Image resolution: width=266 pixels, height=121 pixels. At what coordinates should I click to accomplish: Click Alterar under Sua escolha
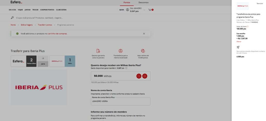pos(239,41)
